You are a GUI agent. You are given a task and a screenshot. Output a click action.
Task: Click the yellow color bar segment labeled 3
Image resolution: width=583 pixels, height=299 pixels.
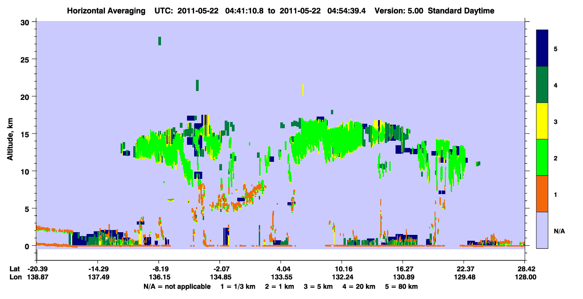tap(542, 121)
